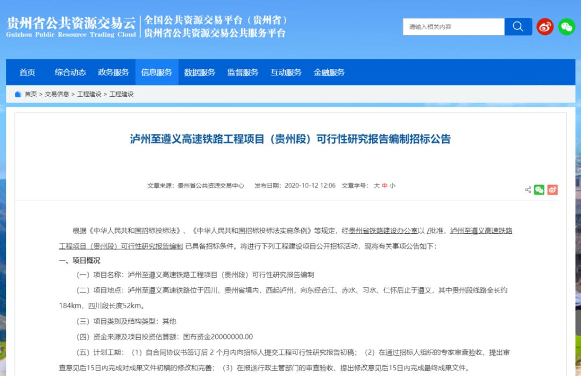The height and width of the screenshot is (376, 581).
Task: Open the 信息服务 navigation menu
Action: coord(157,73)
